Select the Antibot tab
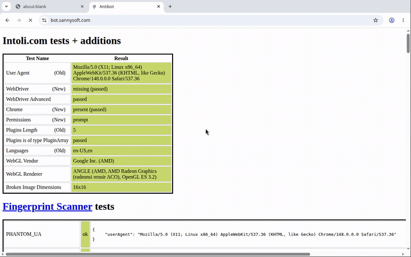The image size is (411, 257). coord(126,7)
